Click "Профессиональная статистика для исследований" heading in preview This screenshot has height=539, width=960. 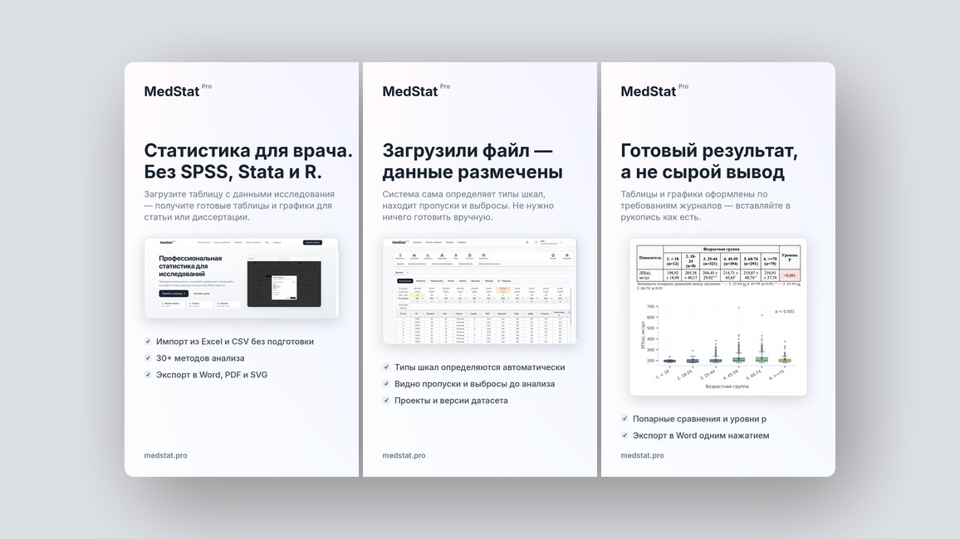click(190, 266)
